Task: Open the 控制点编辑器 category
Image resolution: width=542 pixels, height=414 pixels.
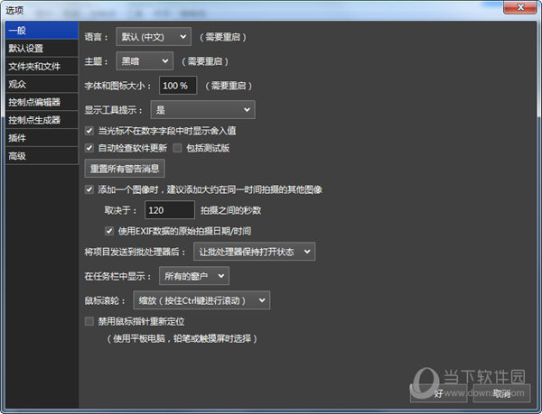Action: tap(42, 102)
